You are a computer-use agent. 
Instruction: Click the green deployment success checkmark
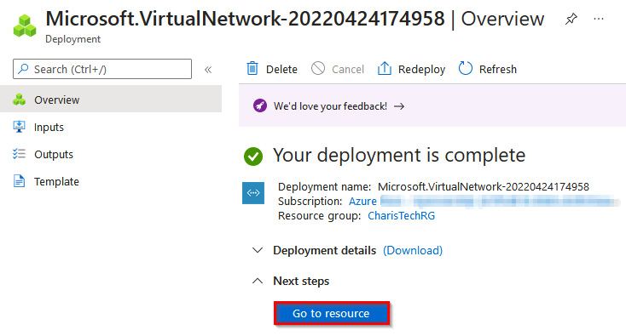(253, 156)
